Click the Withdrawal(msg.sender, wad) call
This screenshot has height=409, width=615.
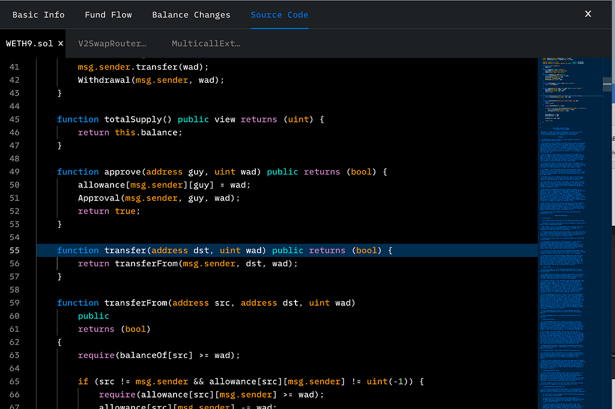pos(150,80)
